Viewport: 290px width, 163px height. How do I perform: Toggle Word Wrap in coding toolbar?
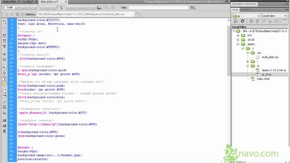click(x=5, y=78)
